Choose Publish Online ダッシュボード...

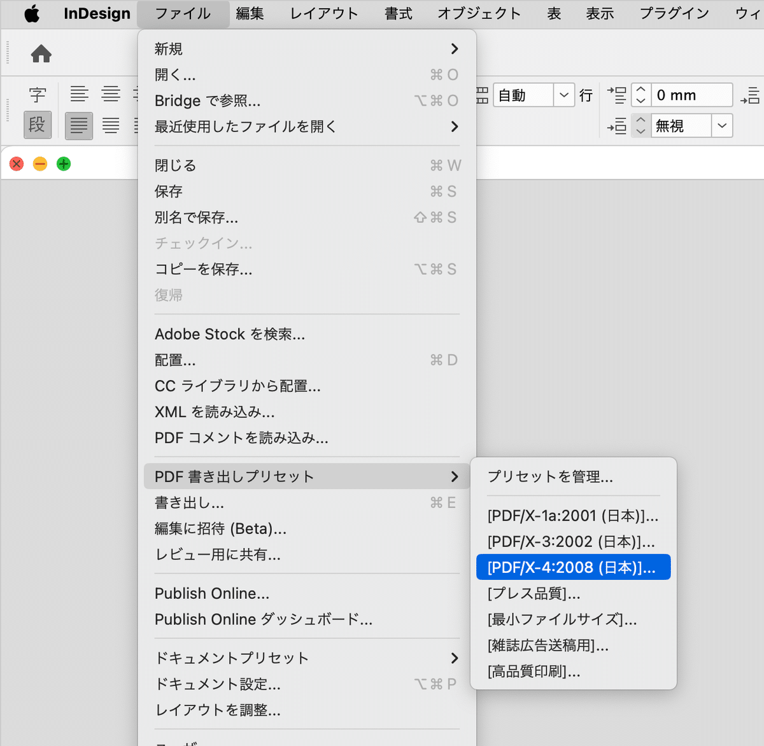point(307,619)
